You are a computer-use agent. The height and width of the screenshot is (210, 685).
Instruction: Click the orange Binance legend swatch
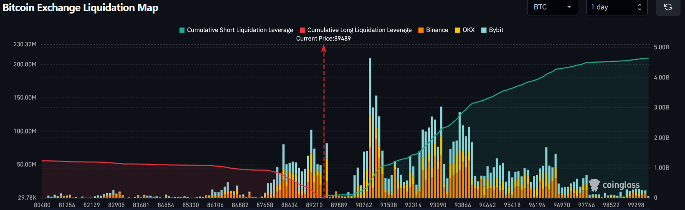421,30
